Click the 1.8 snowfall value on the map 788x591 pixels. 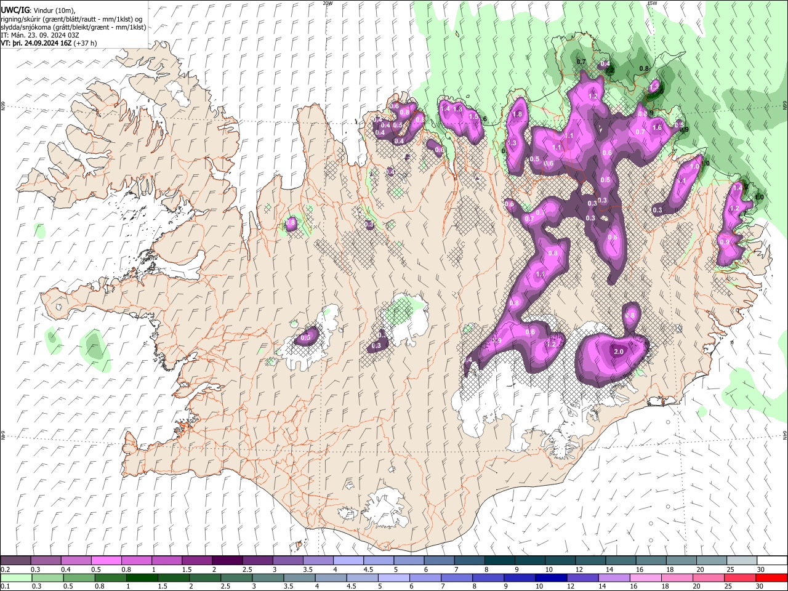point(517,114)
